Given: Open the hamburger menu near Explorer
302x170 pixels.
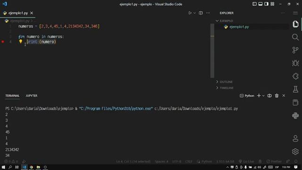Looking at the screenshot, I should [295, 13].
